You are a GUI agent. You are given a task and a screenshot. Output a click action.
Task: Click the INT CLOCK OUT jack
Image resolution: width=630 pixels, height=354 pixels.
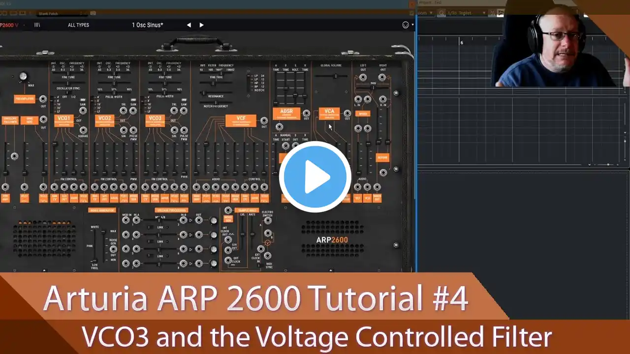coord(228,239)
